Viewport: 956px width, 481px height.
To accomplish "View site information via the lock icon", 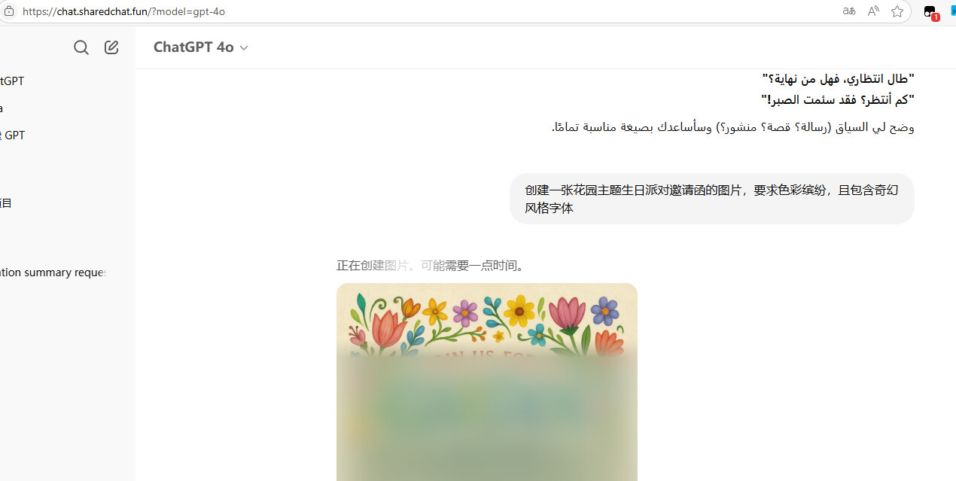I will [9, 11].
